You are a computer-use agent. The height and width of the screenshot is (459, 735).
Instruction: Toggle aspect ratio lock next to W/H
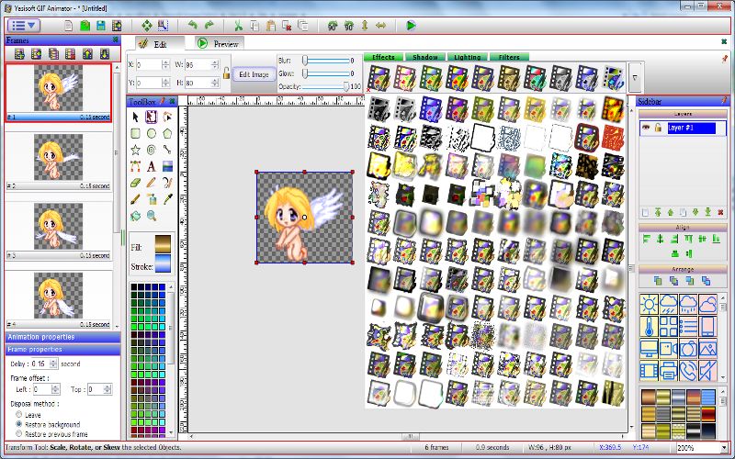(226, 73)
